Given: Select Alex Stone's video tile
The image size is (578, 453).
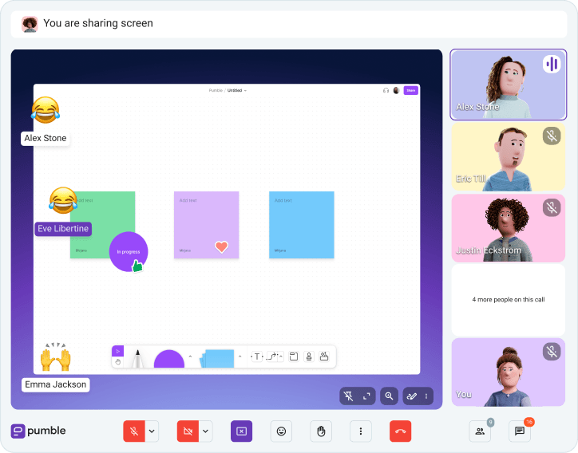Looking at the screenshot, I should [508, 85].
